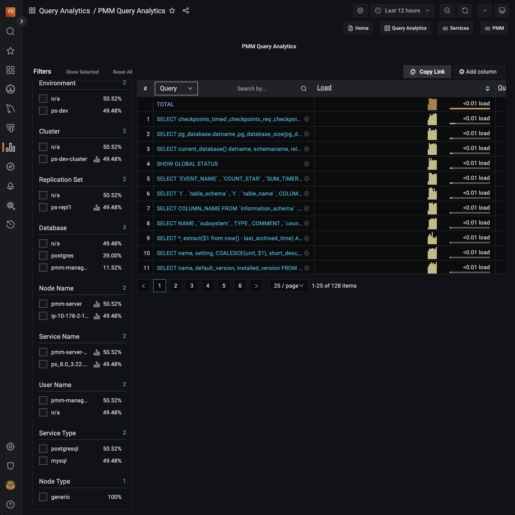Open Configuration gear icon at sidebar bottom

pyautogui.click(x=10, y=447)
